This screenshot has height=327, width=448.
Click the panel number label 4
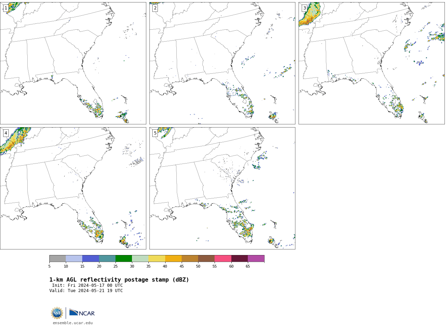[6, 133]
